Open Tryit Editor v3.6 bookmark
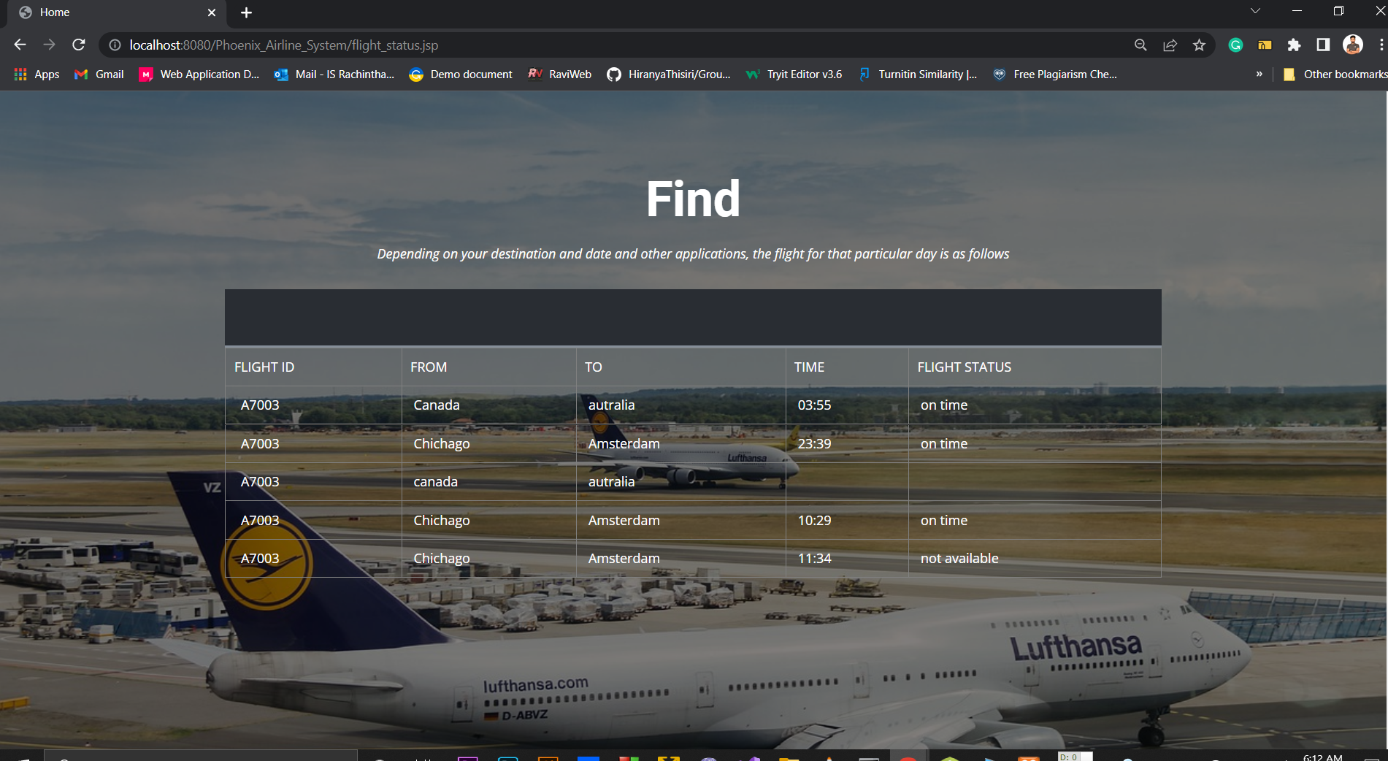Viewport: 1388px width, 761px height. [794, 74]
